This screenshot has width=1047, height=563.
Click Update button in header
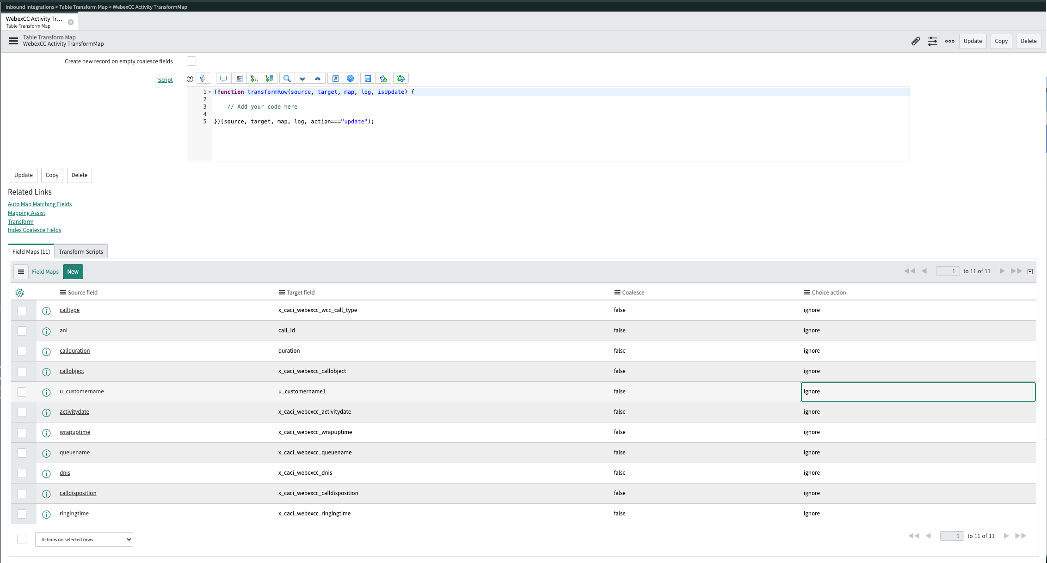click(x=973, y=41)
